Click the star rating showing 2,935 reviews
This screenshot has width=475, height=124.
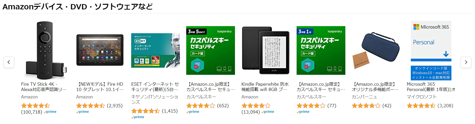pos(90,106)
